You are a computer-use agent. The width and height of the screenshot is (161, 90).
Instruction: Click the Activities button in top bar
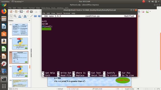[x=5, y=1]
